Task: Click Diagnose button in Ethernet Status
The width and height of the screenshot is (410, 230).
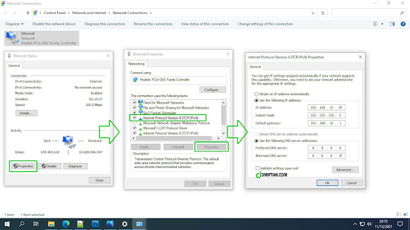Action: click(75, 166)
